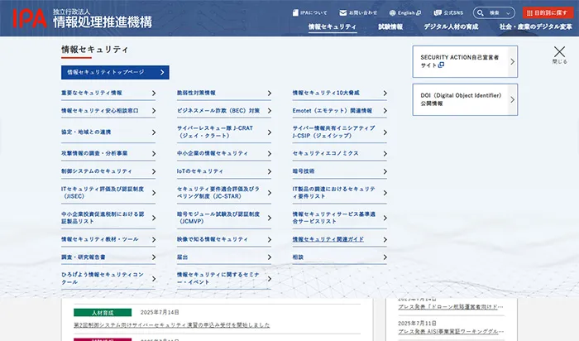Open Emotet（エモテット）関連情報 item
The image size is (579, 341).
pyautogui.click(x=339, y=111)
